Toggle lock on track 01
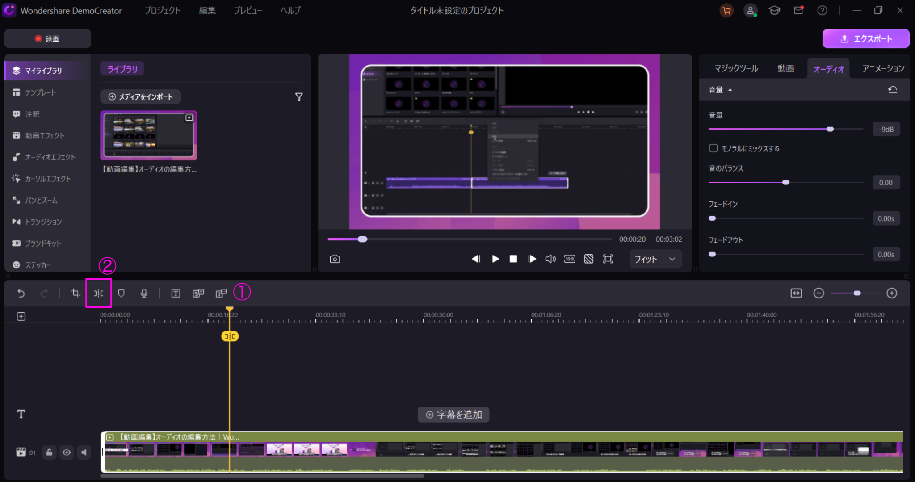This screenshot has height=482, width=915. (x=49, y=453)
